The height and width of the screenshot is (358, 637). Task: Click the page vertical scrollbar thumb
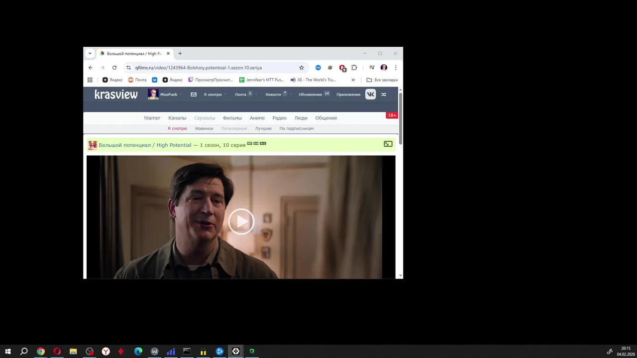coord(400,118)
